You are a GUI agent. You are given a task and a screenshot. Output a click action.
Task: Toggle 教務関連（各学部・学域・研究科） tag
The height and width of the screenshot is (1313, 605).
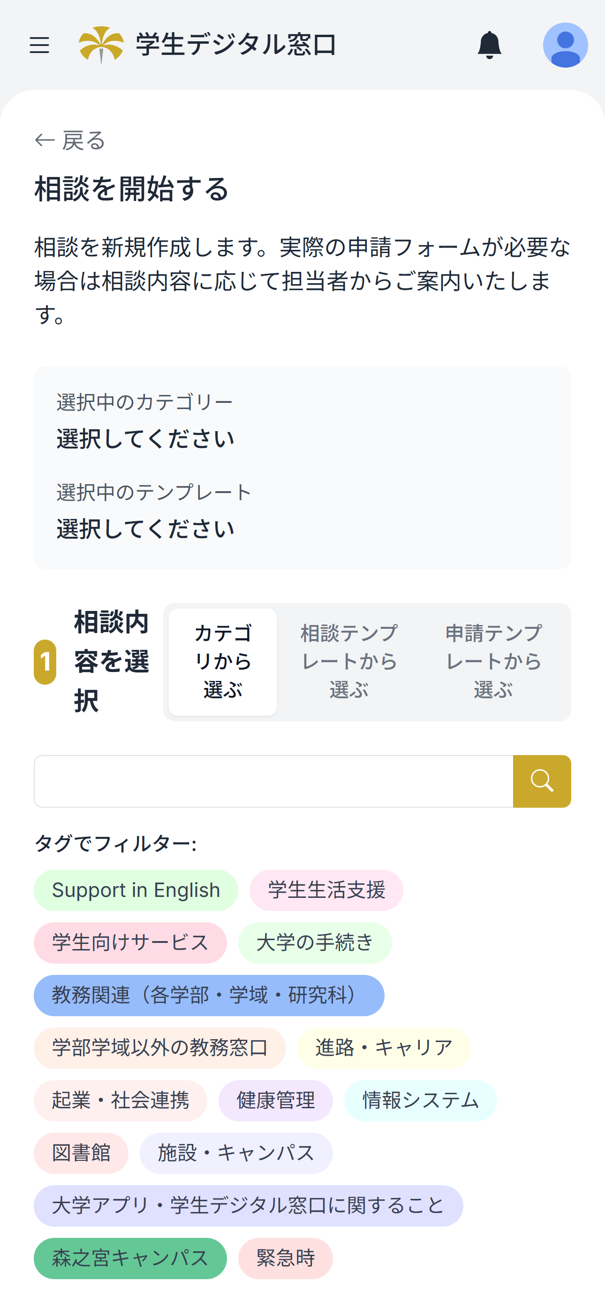click(x=209, y=995)
